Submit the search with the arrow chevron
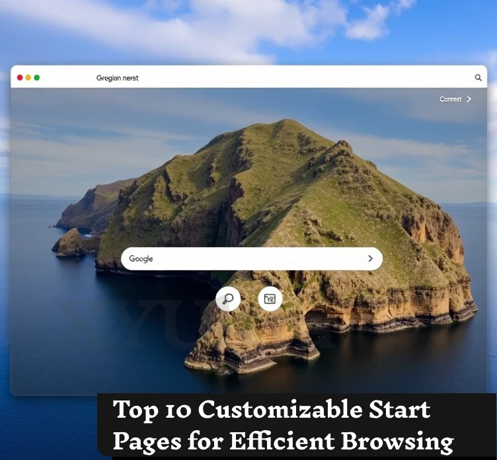The width and height of the screenshot is (497, 460). [370, 258]
